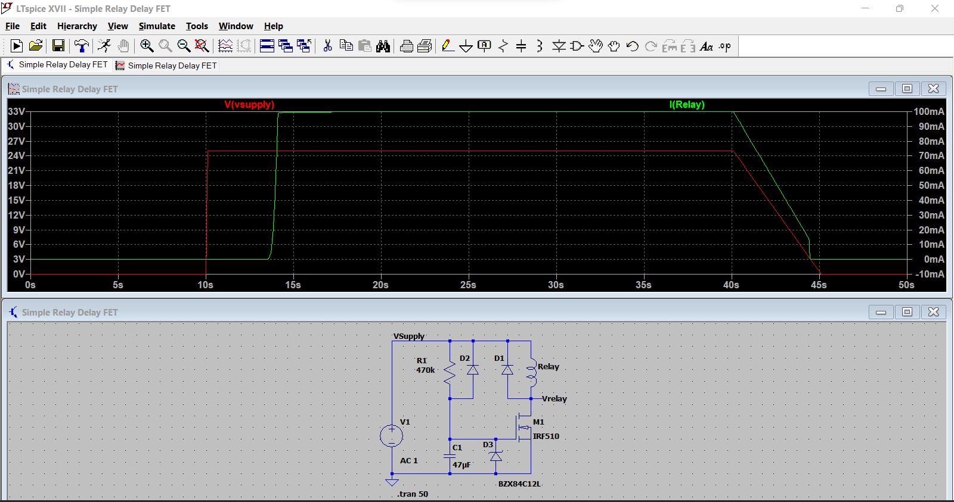954x502 pixels.
Task: Maximize the waveform pane window
Action: [x=907, y=89]
